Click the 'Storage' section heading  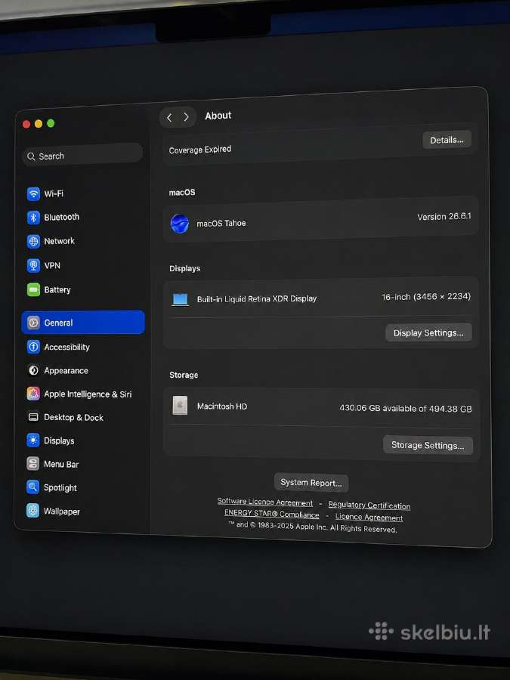tap(184, 375)
